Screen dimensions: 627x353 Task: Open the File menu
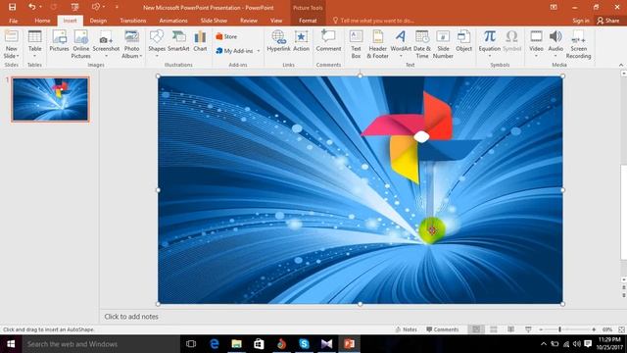(x=13, y=21)
